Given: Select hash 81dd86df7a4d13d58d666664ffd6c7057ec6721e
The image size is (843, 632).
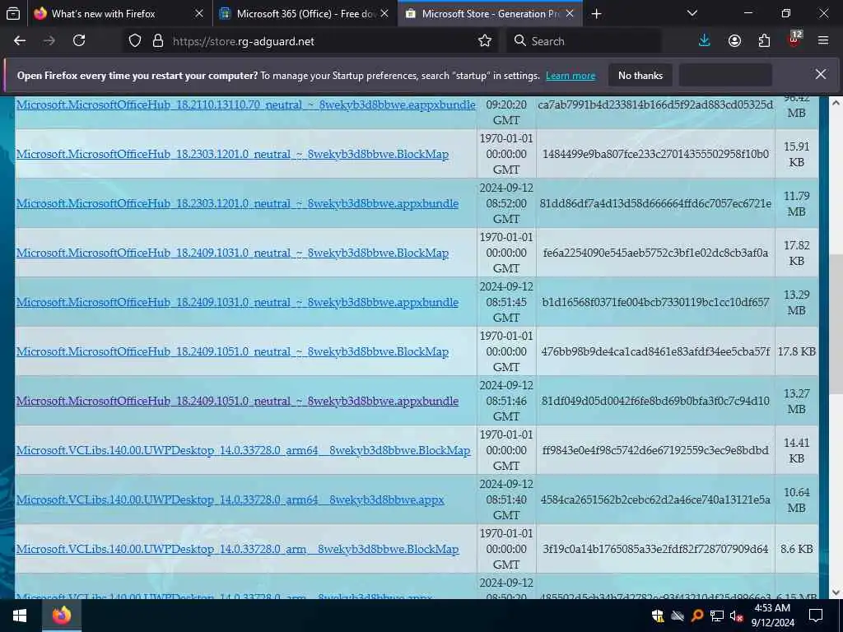Looking at the screenshot, I should [x=655, y=203].
